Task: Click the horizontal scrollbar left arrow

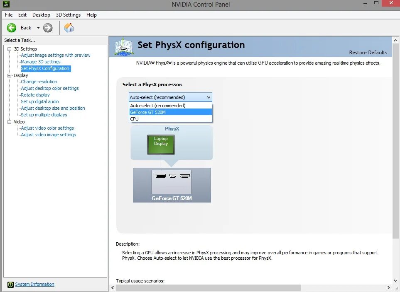Action: point(113,288)
